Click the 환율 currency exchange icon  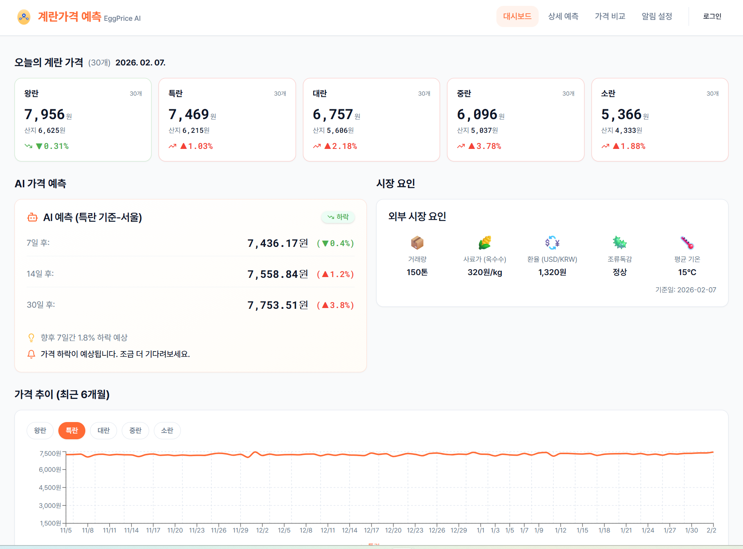pyautogui.click(x=552, y=243)
